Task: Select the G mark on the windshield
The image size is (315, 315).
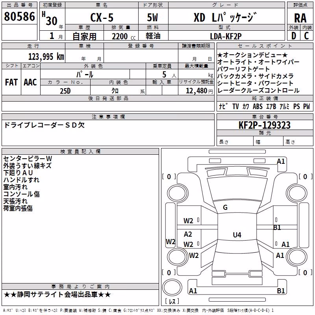Action: [x=225, y=208]
